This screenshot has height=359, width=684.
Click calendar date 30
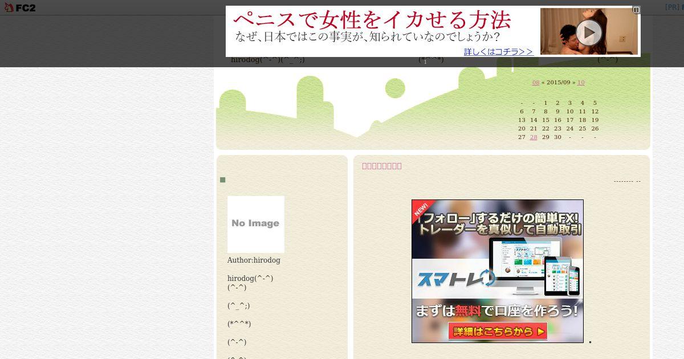tap(557, 137)
